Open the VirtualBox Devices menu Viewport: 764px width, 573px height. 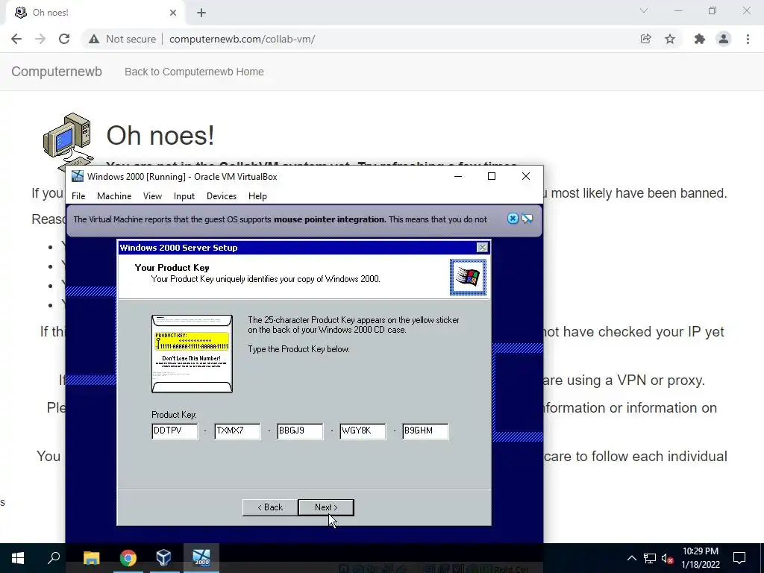[221, 196]
